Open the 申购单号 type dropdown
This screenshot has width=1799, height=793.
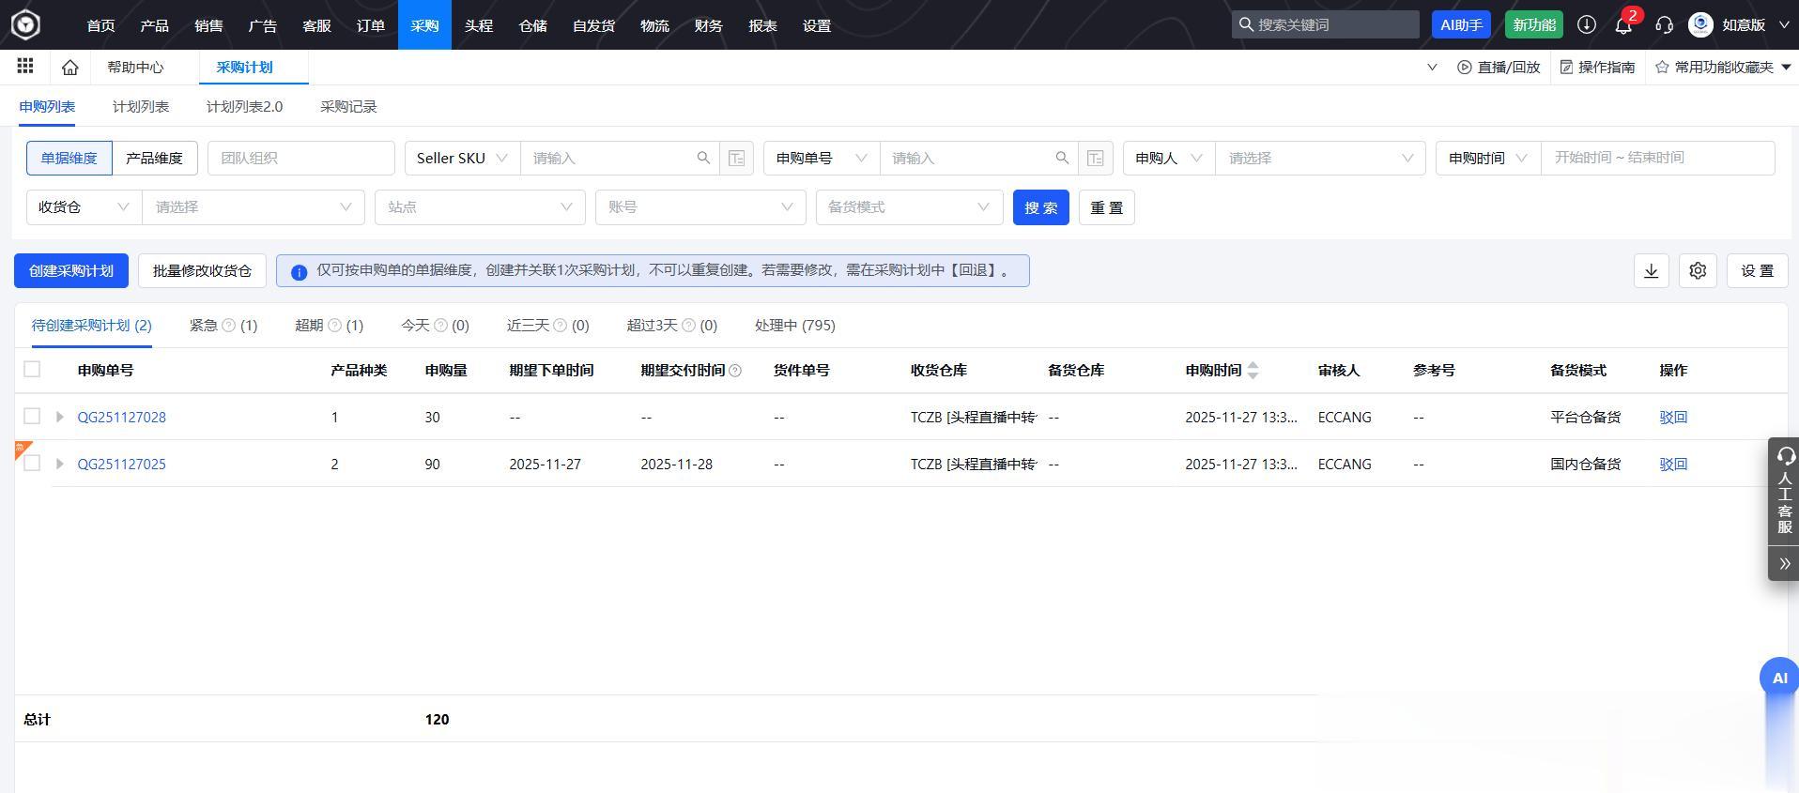(x=822, y=158)
